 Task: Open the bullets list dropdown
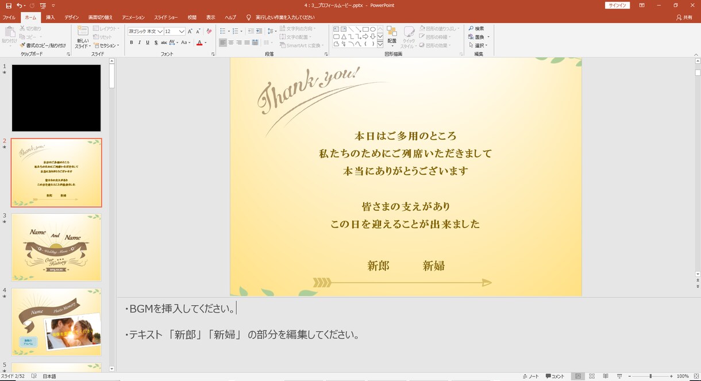229,31
